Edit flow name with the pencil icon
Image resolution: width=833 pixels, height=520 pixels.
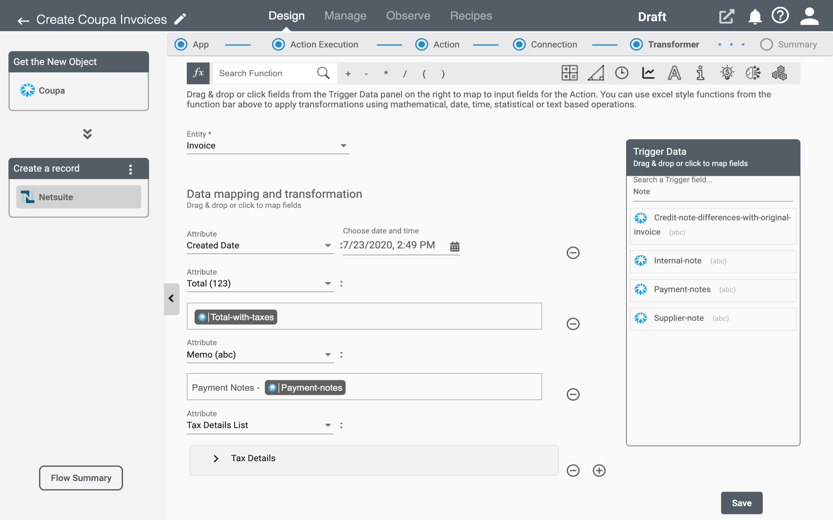click(180, 19)
